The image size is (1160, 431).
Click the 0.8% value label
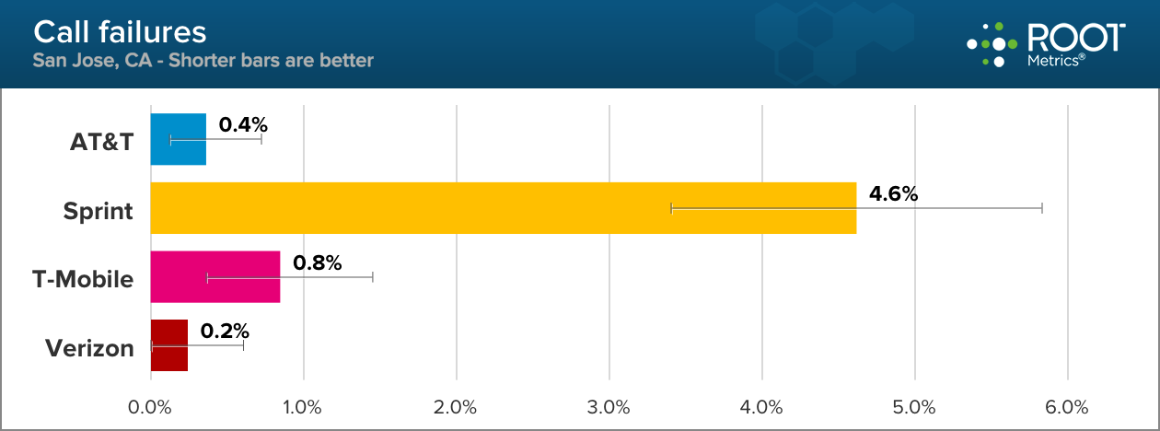coord(317,262)
